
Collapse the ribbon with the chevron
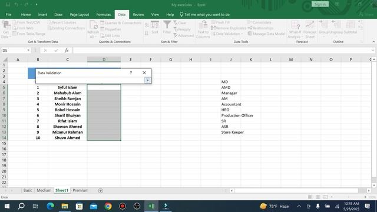373,42
